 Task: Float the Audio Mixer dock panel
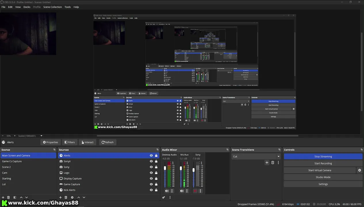tap(227, 150)
